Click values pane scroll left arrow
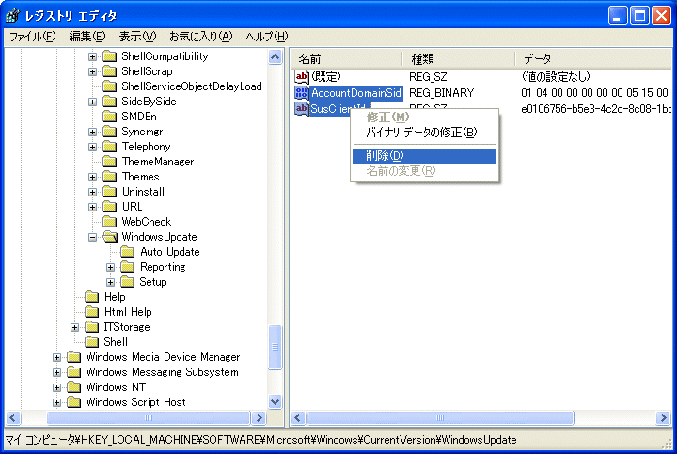The height and width of the screenshot is (454, 677). pyautogui.click(x=298, y=417)
